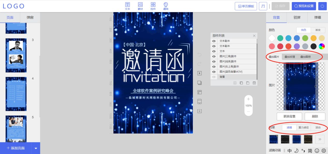Screen dimensions: 328x154
Task: Hide the 文本 layer
Action: coord(214,51)
